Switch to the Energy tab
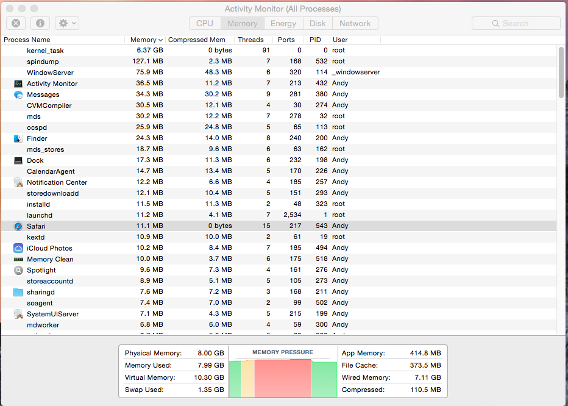The height and width of the screenshot is (406, 568). pos(283,23)
